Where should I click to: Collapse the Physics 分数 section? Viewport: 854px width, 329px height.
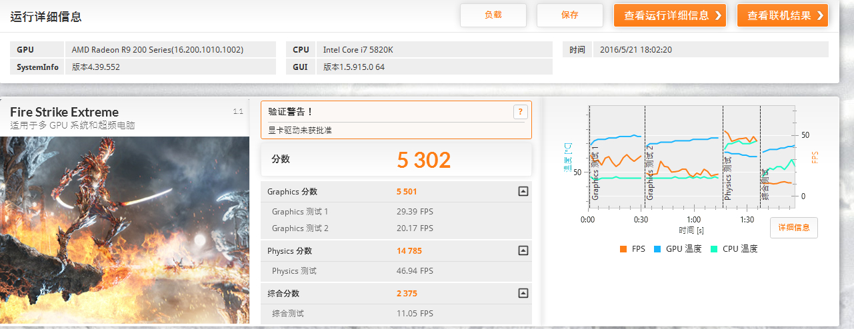523,251
